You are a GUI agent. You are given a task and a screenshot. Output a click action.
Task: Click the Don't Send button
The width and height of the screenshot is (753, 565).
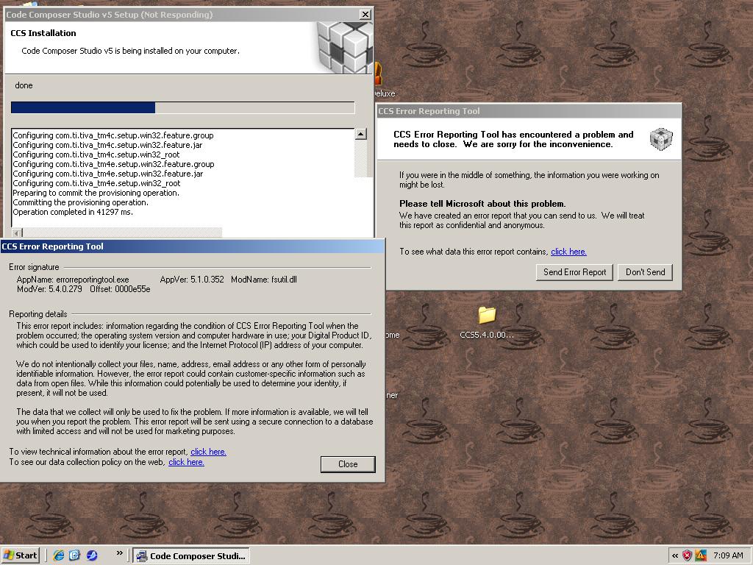tap(645, 272)
